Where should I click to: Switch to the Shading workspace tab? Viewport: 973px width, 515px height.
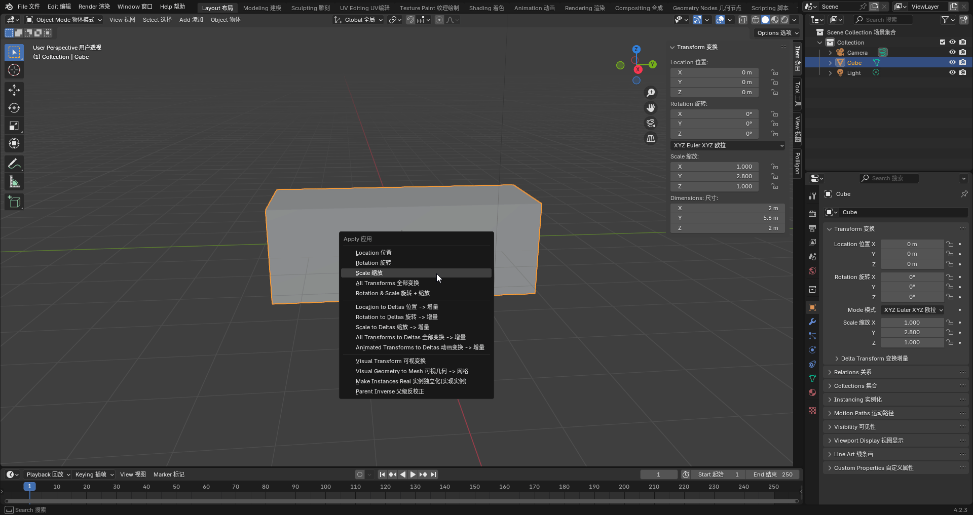point(486,8)
